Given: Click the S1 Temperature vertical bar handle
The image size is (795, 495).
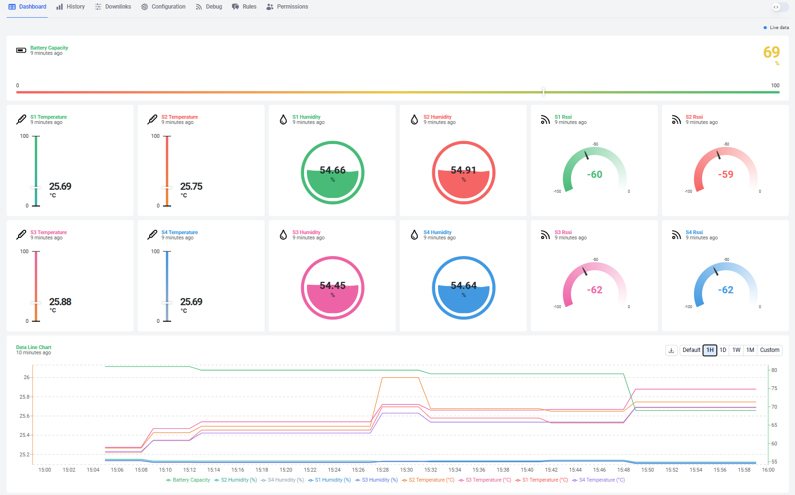Looking at the screenshot, I should [36, 187].
